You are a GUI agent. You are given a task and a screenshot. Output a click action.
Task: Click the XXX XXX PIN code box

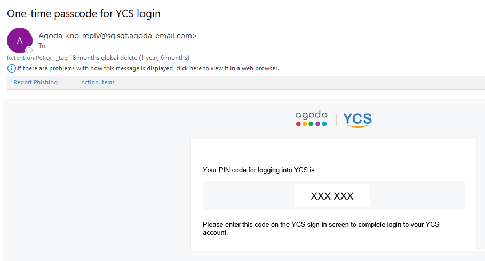(x=332, y=195)
